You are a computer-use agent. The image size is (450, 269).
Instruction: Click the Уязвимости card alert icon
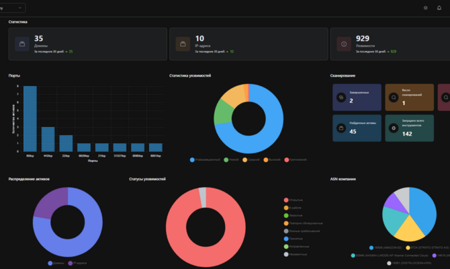[x=344, y=44]
